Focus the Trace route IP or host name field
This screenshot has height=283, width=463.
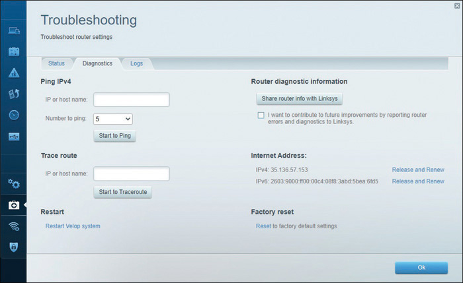(x=132, y=173)
